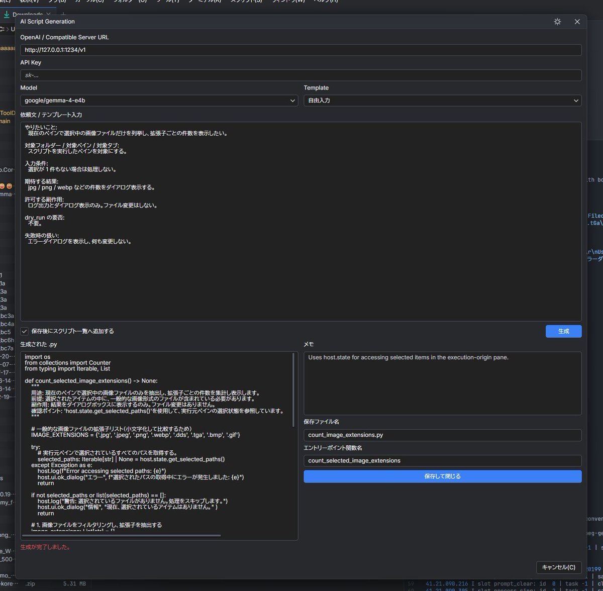Click the "OpenAI / Compatible Server URL" label
This screenshot has width=603, height=591.
coord(64,37)
